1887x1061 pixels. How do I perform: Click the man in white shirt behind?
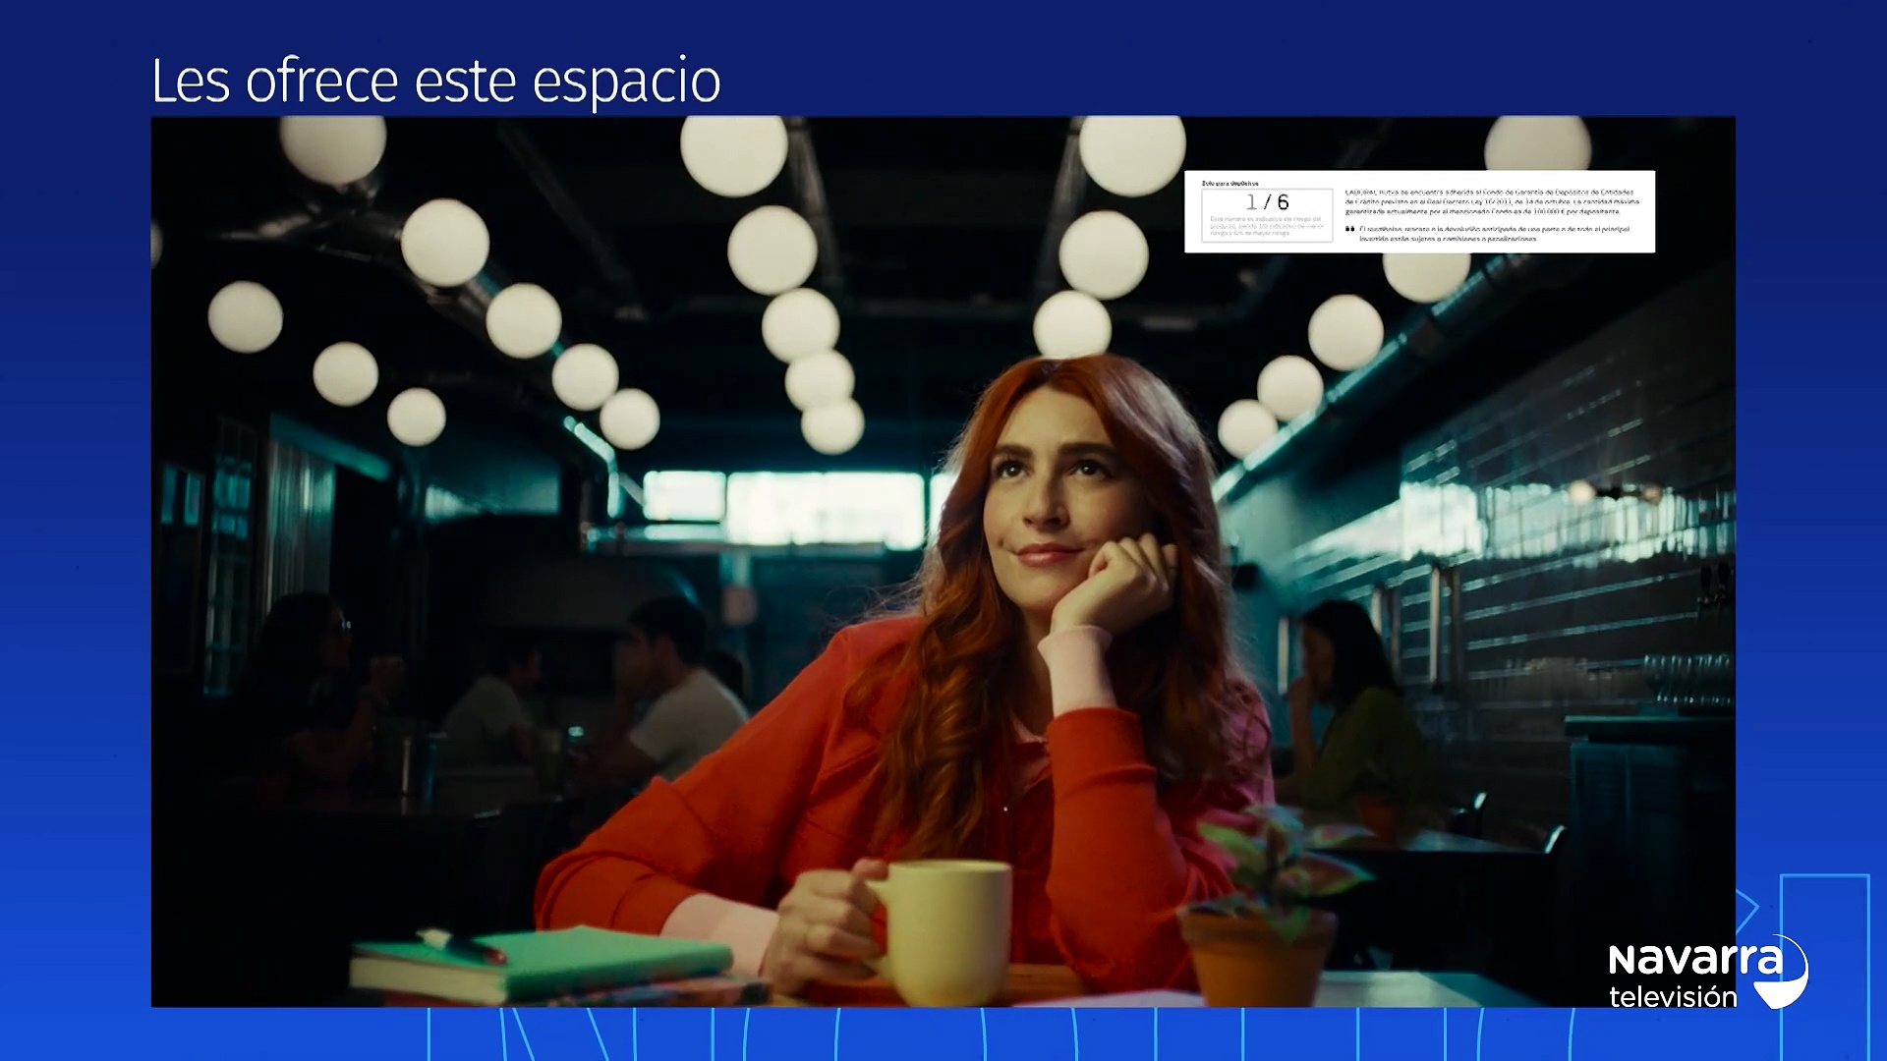tap(678, 688)
